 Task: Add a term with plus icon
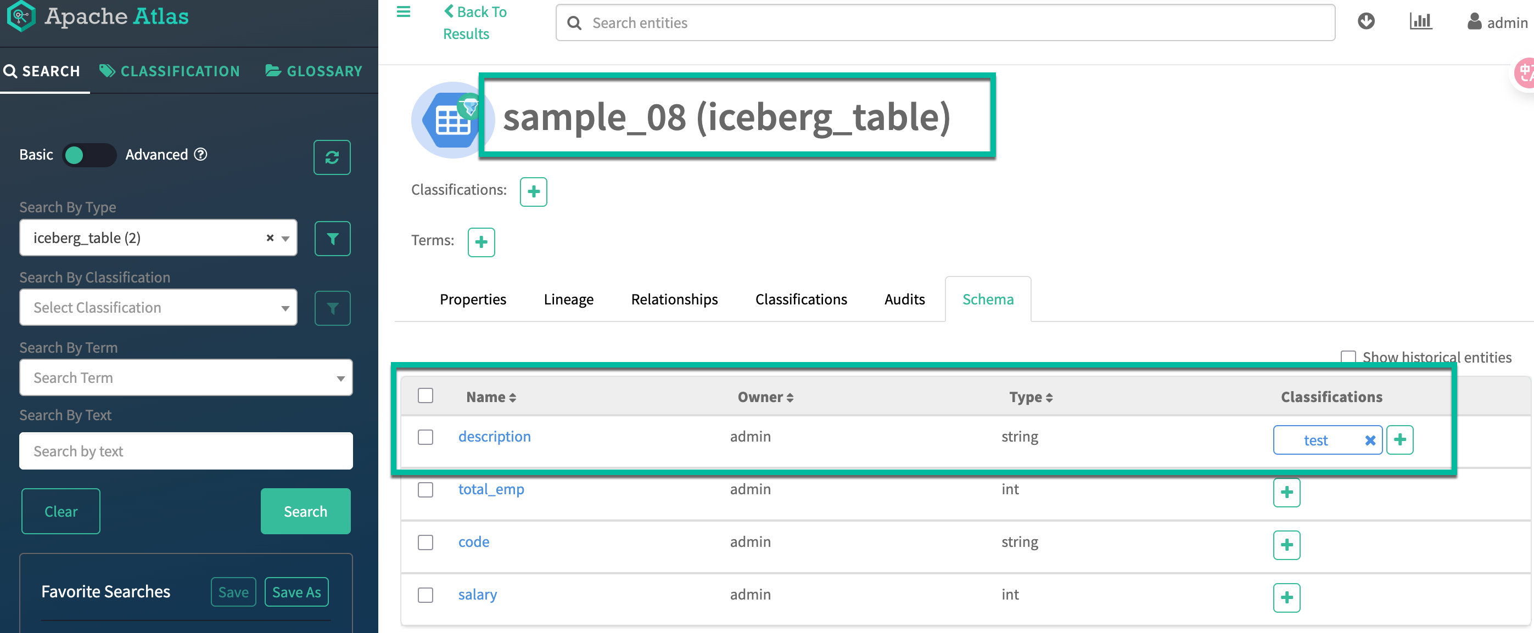(x=480, y=242)
